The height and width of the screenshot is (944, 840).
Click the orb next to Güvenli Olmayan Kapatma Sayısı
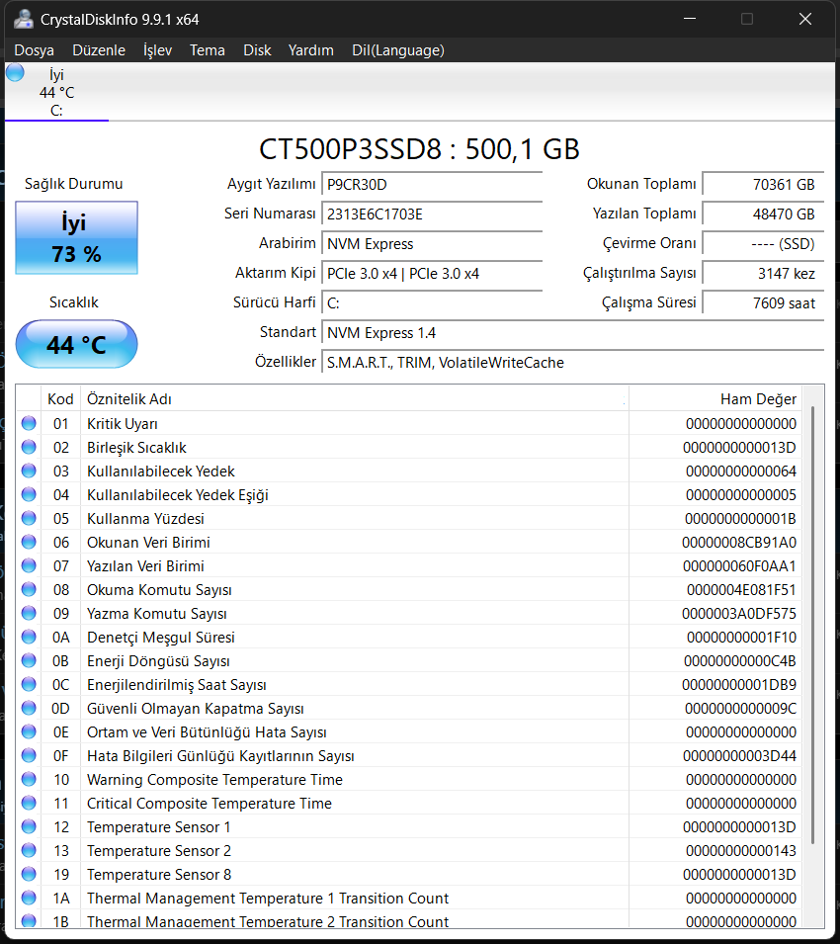click(x=29, y=708)
